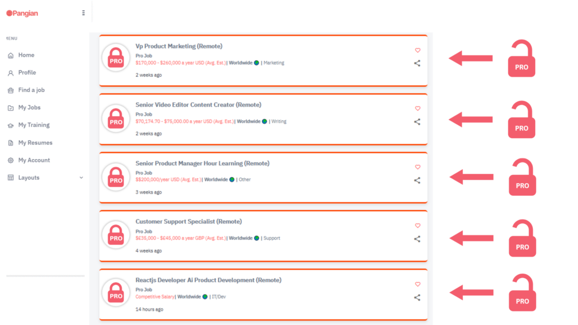
Task: Click the Other category tag
Action: 244,179
